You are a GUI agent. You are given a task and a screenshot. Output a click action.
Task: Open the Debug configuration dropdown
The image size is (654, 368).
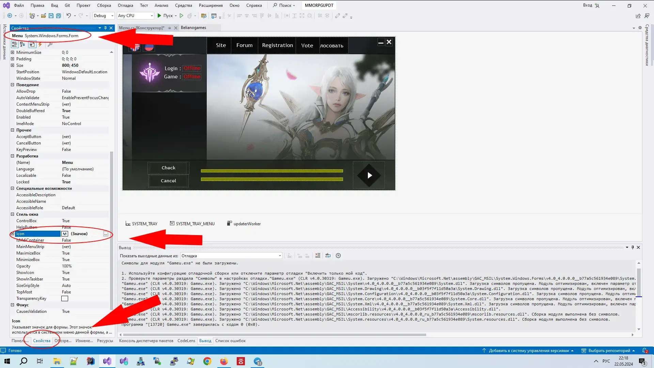104,16
